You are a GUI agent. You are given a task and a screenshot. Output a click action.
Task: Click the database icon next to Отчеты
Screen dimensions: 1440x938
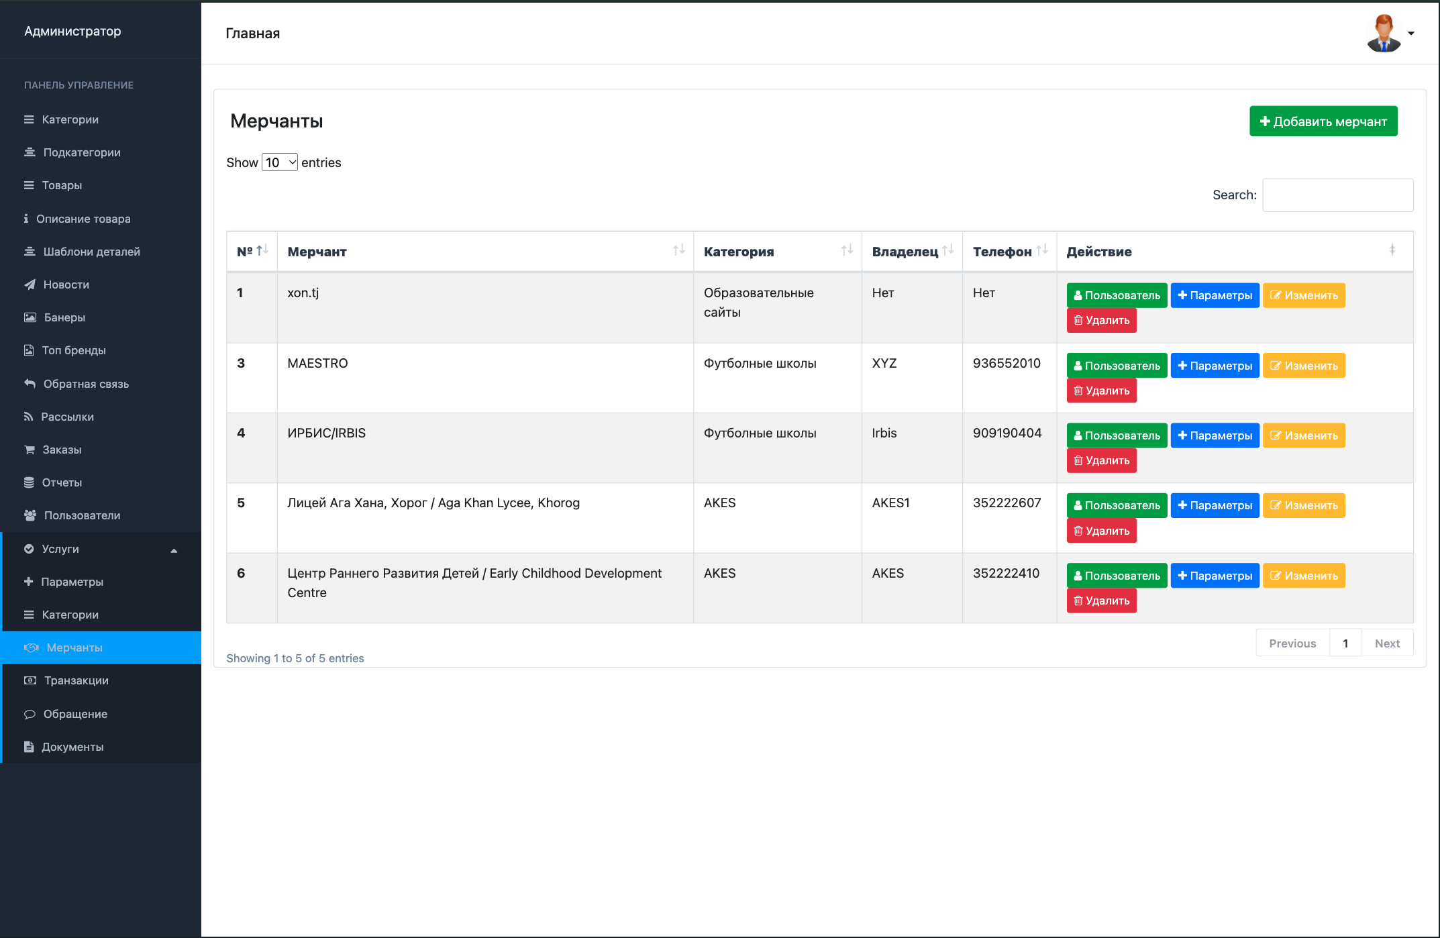point(29,482)
